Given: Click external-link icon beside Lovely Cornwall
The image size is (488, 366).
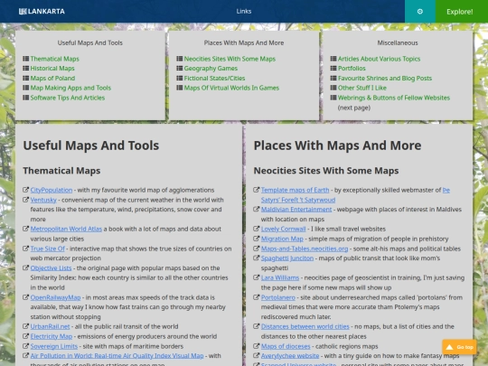Looking at the screenshot, I should tap(257, 229).
